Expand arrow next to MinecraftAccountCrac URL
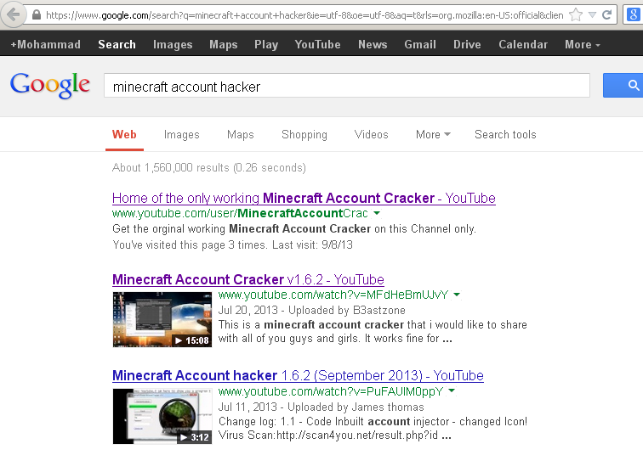The height and width of the screenshot is (455, 643). [x=377, y=213]
